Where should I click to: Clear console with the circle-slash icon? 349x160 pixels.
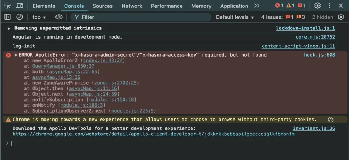tap(20, 17)
